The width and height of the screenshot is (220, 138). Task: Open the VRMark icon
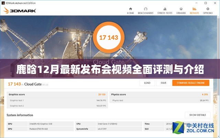181,9
